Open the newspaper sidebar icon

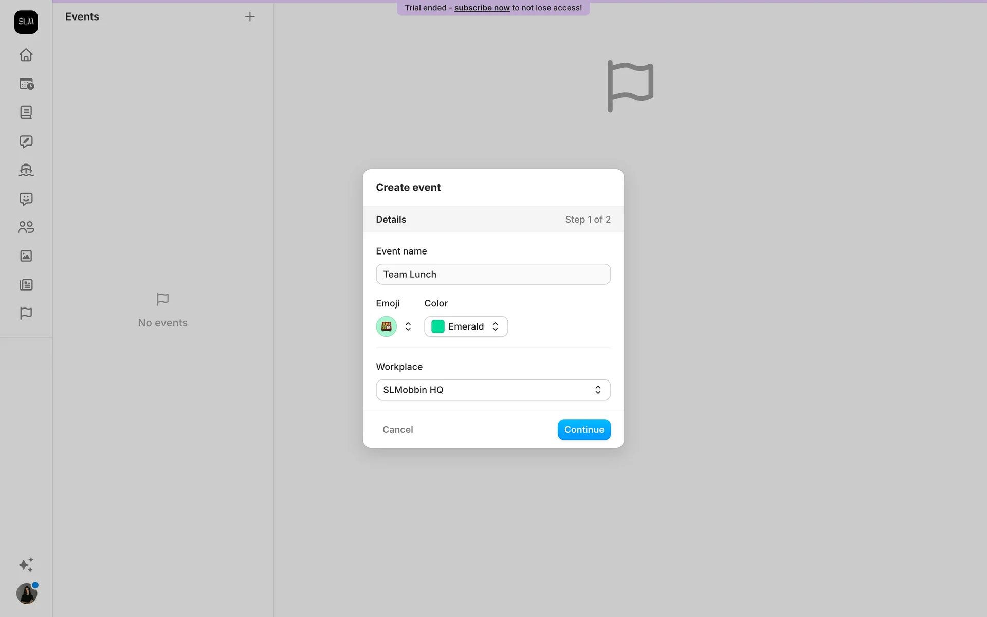[x=26, y=285]
